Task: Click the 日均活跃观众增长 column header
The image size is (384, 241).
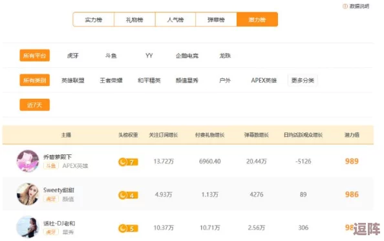Action: click(303, 135)
